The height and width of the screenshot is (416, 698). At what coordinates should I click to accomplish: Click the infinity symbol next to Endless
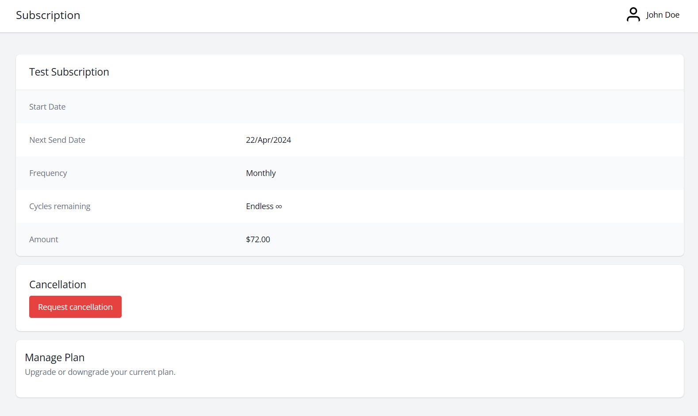click(x=279, y=206)
